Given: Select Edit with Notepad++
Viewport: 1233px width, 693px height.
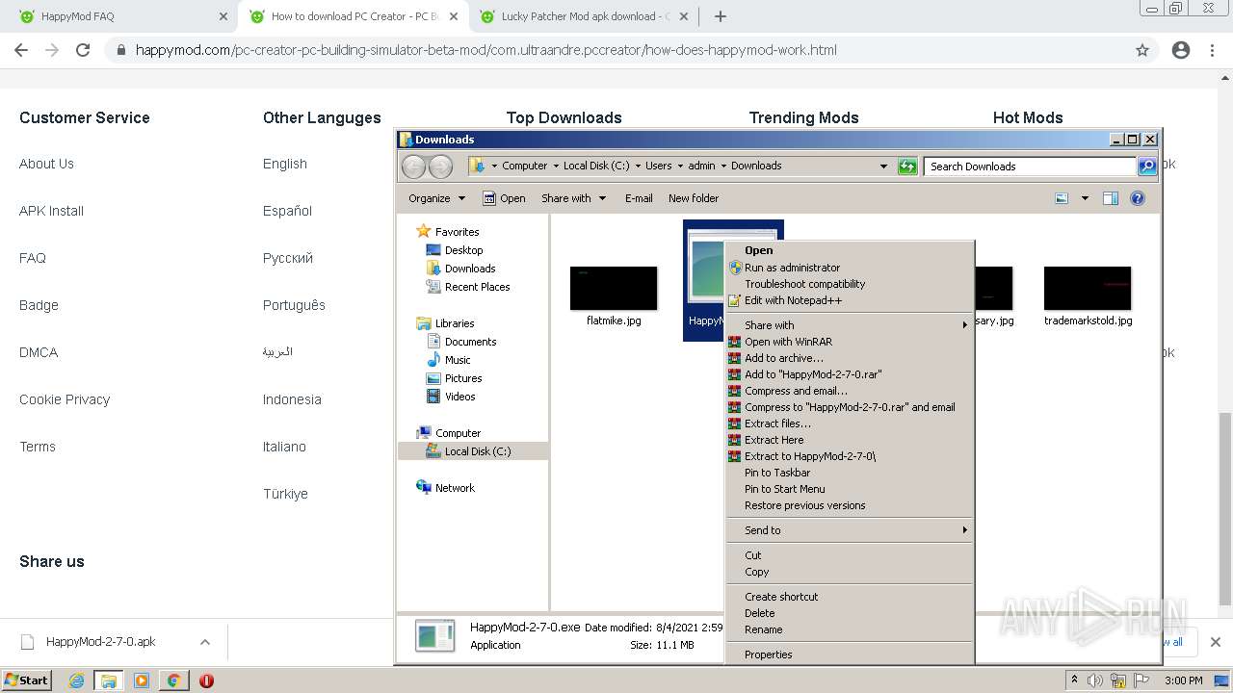Looking at the screenshot, I should click(x=849, y=300).
